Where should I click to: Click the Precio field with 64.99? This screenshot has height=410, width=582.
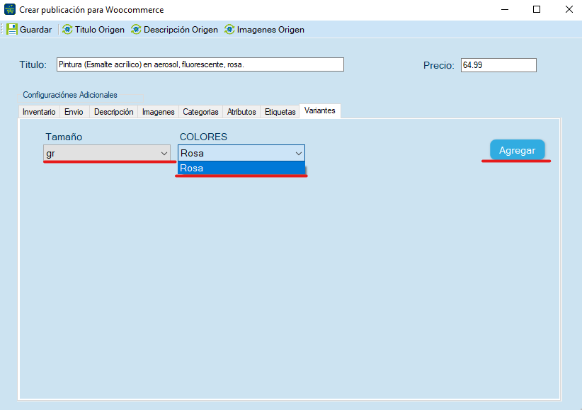coord(498,65)
